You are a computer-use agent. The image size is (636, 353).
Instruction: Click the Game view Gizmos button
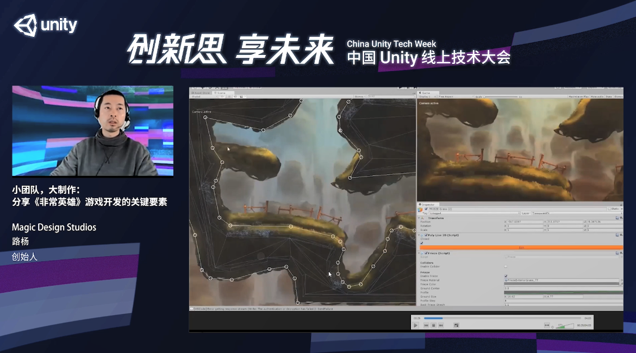(619, 97)
